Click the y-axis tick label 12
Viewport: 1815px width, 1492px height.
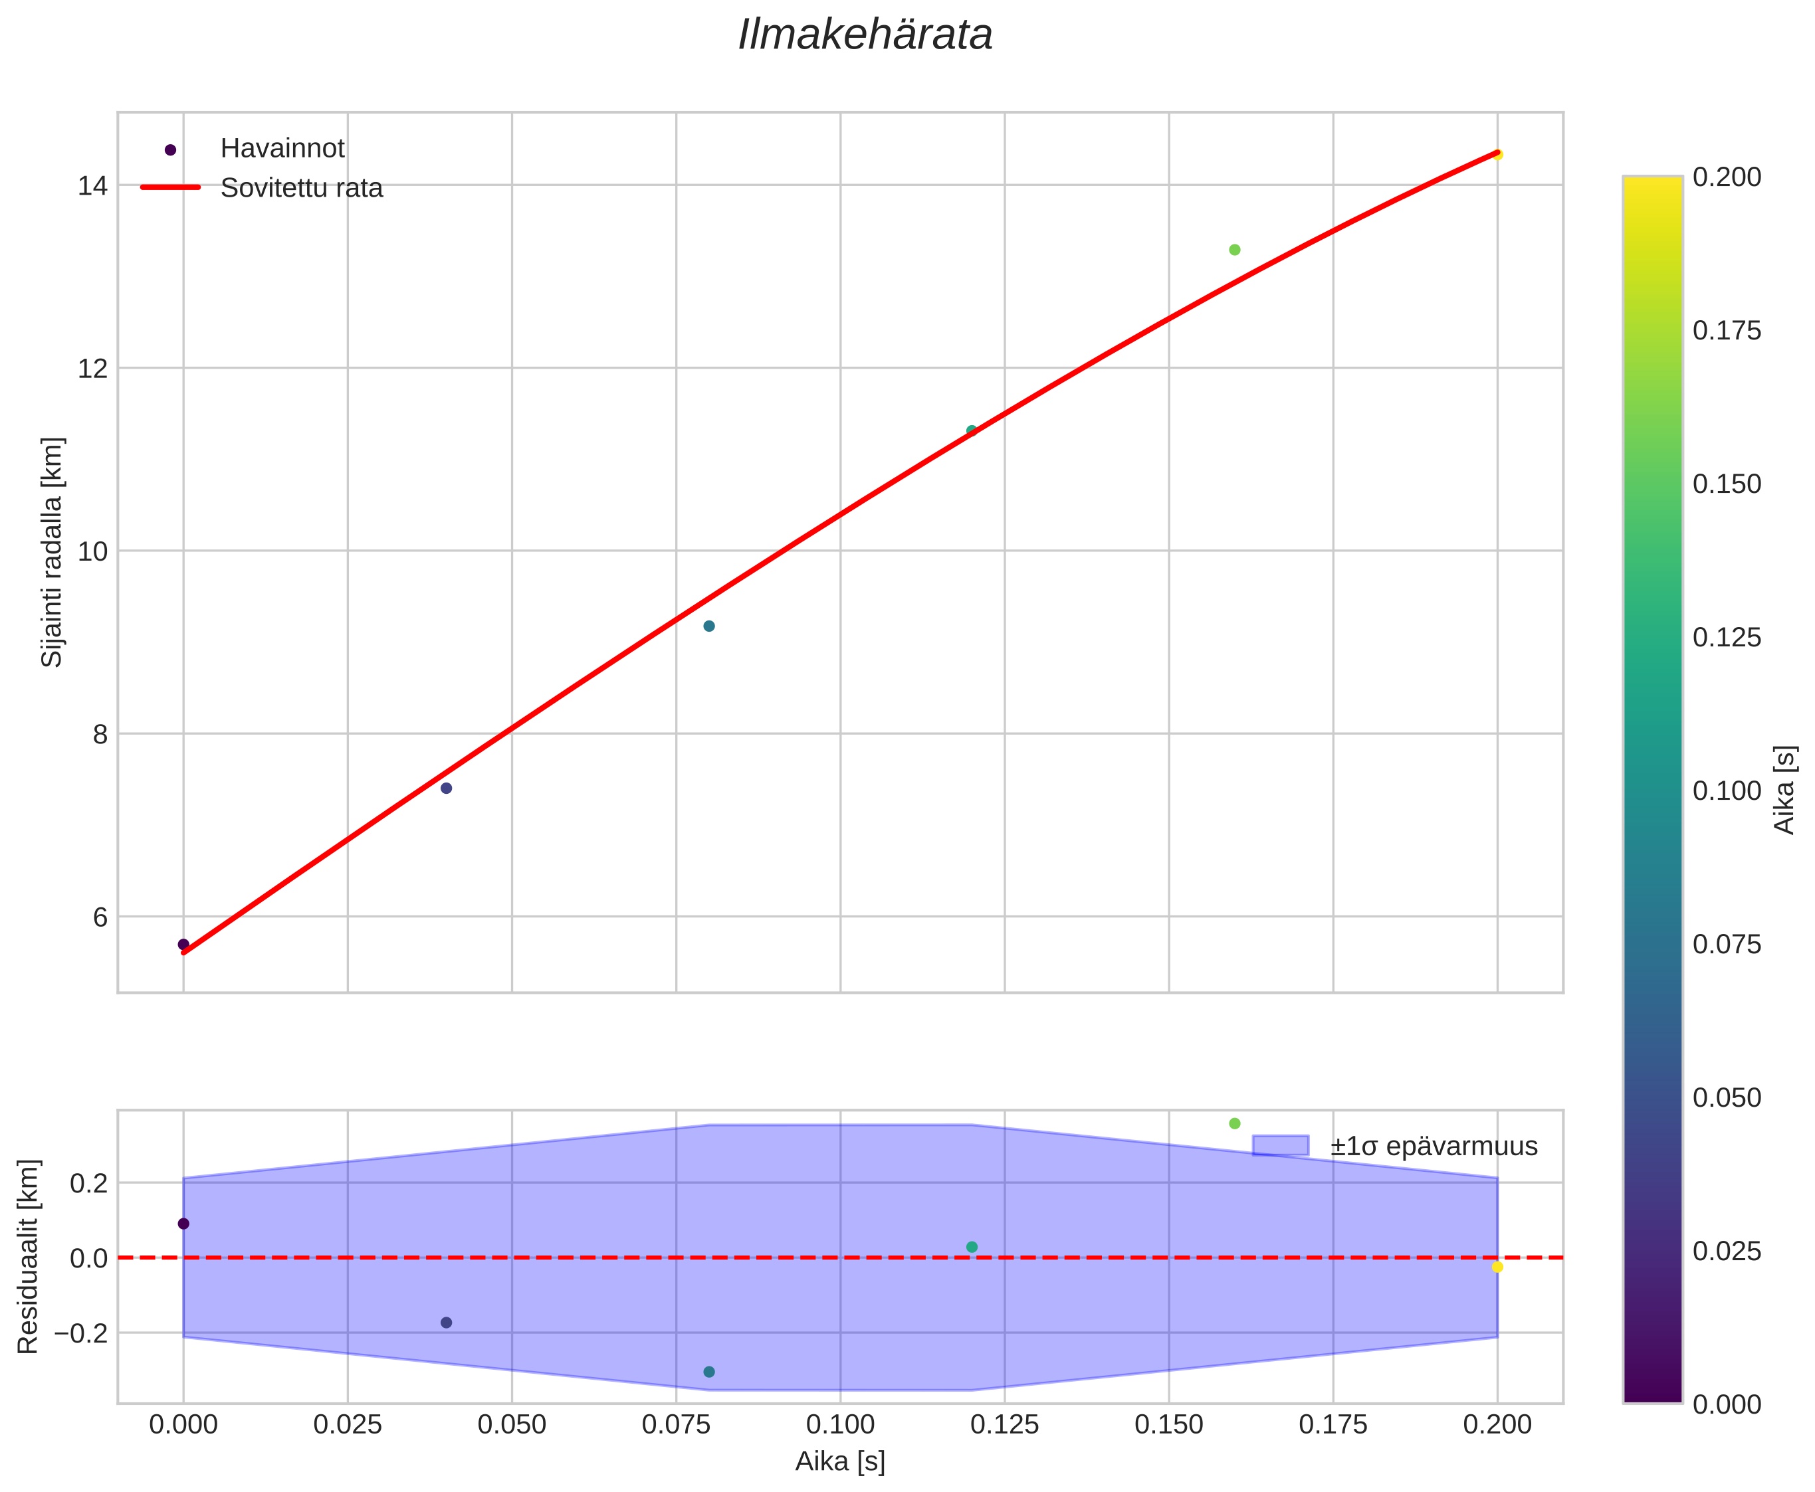tap(93, 368)
